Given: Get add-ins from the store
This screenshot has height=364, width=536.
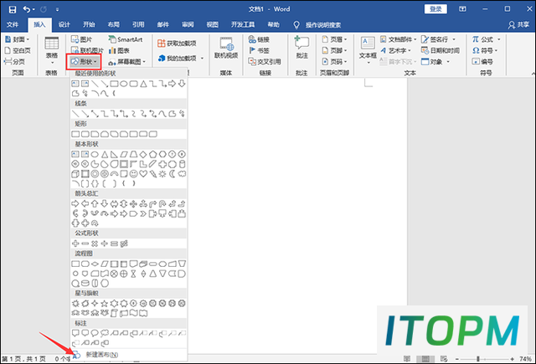Looking at the screenshot, I should tap(177, 44).
